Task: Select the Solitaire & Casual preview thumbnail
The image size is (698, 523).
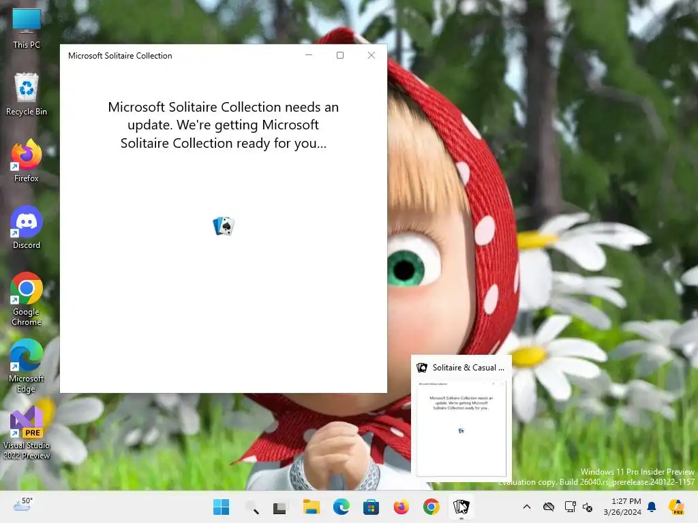Action: coord(461,429)
